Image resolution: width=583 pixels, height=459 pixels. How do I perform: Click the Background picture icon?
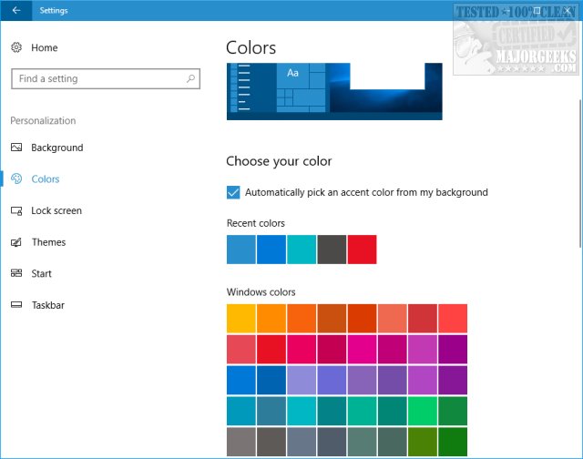(x=16, y=148)
